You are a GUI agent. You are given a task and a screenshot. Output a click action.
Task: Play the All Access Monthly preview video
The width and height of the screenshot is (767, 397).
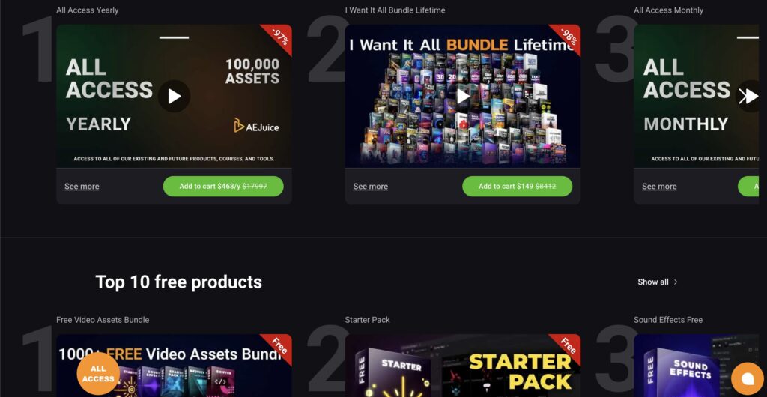coord(748,97)
